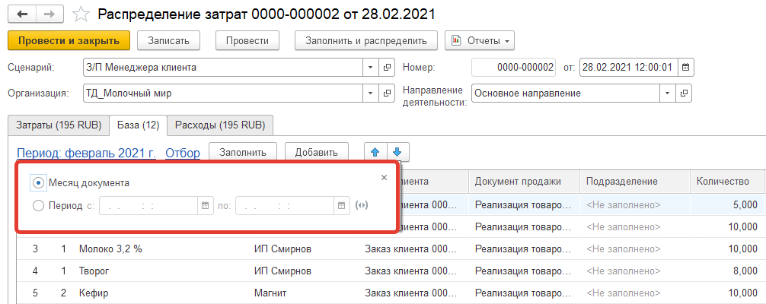
Task: Open Организация value in a separate form
Action: 386,93
